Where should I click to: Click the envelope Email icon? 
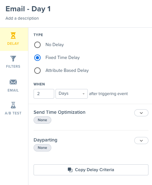tap(13, 82)
